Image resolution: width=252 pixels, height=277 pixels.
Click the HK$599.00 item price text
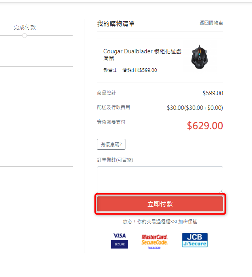[x=145, y=70]
